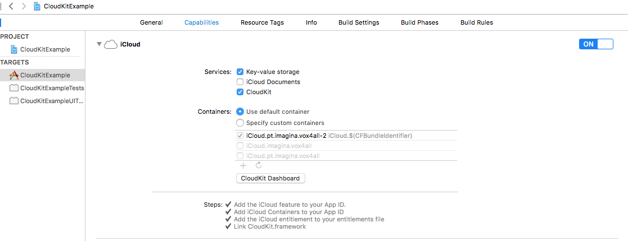The height and width of the screenshot is (241, 628).
Task: Click the CloudKitExample project file icon
Action: point(15,49)
